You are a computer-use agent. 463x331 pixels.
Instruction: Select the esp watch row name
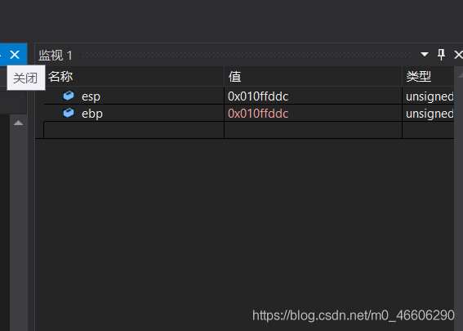pos(91,96)
